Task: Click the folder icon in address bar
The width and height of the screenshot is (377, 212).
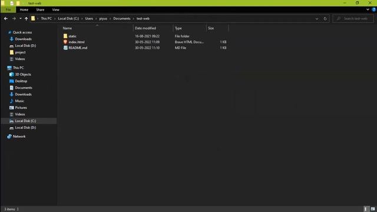Action: click(33, 18)
